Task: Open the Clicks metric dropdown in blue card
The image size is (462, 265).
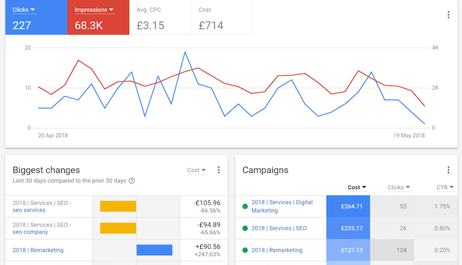Action: click(x=24, y=10)
